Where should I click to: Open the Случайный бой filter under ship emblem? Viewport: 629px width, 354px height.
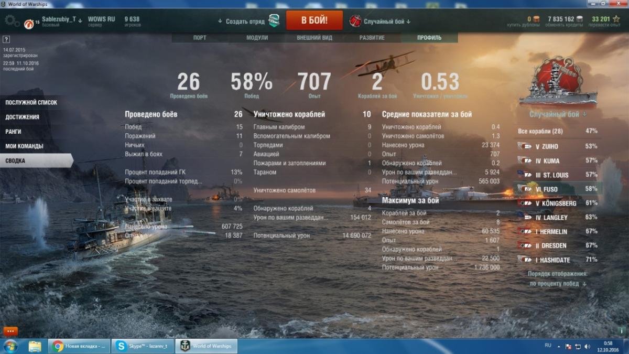tap(558, 114)
